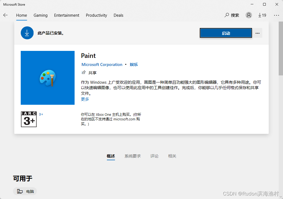
Task: Click the Xbox One purchase notice text
Action: [x=111, y=119]
